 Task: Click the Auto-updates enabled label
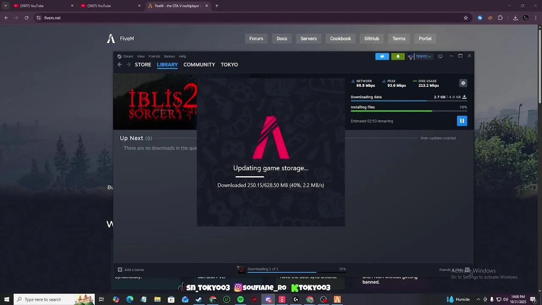pyautogui.click(x=438, y=138)
